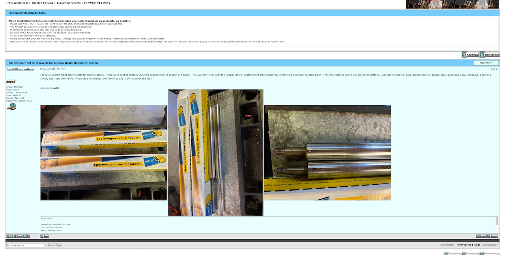The height and width of the screenshot is (255, 505).
Task: Click the globe-in-hand member badge icon
Action: pos(11,106)
